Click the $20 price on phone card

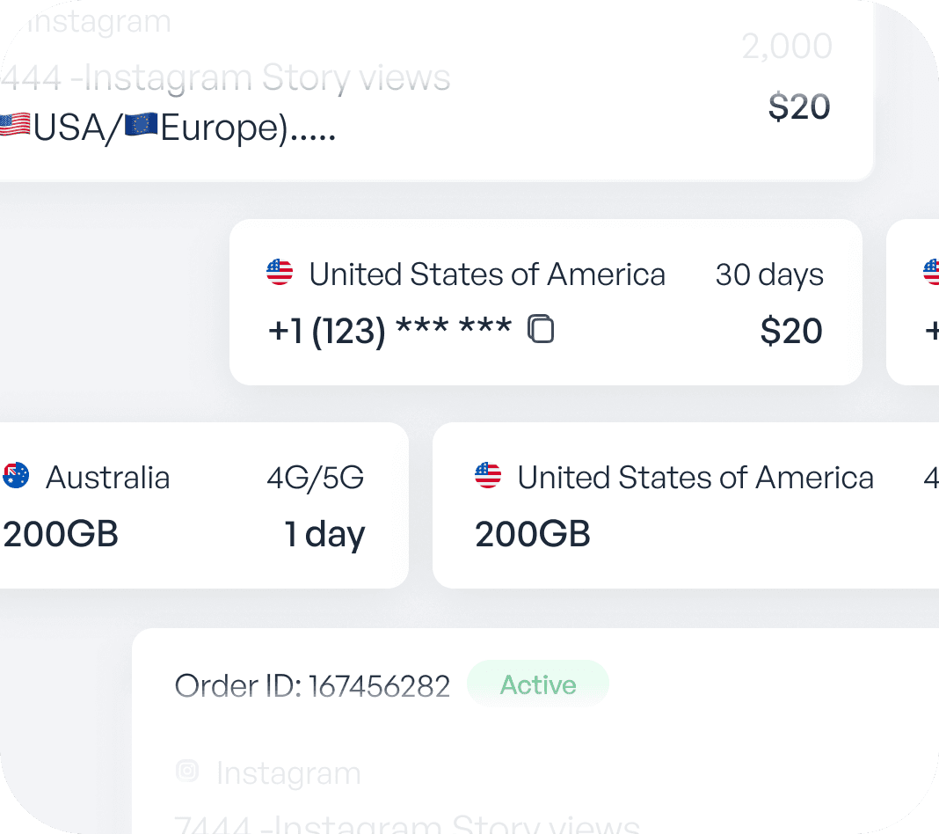click(791, 331)
